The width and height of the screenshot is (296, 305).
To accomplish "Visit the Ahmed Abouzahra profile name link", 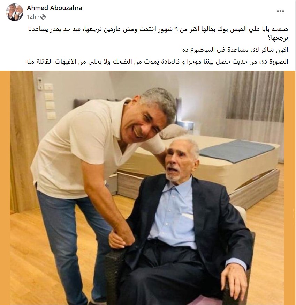I will point(54,8).
